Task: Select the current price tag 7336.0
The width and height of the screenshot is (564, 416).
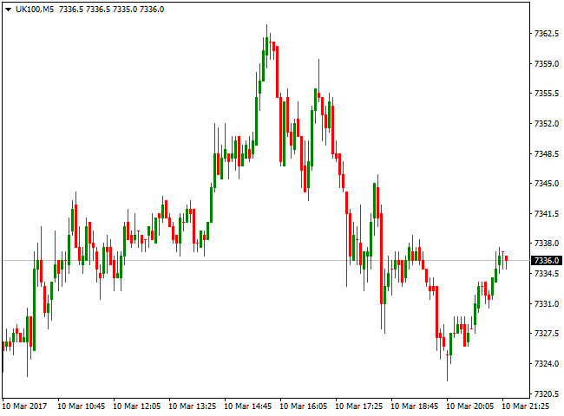Action: (x=547, y=261)
